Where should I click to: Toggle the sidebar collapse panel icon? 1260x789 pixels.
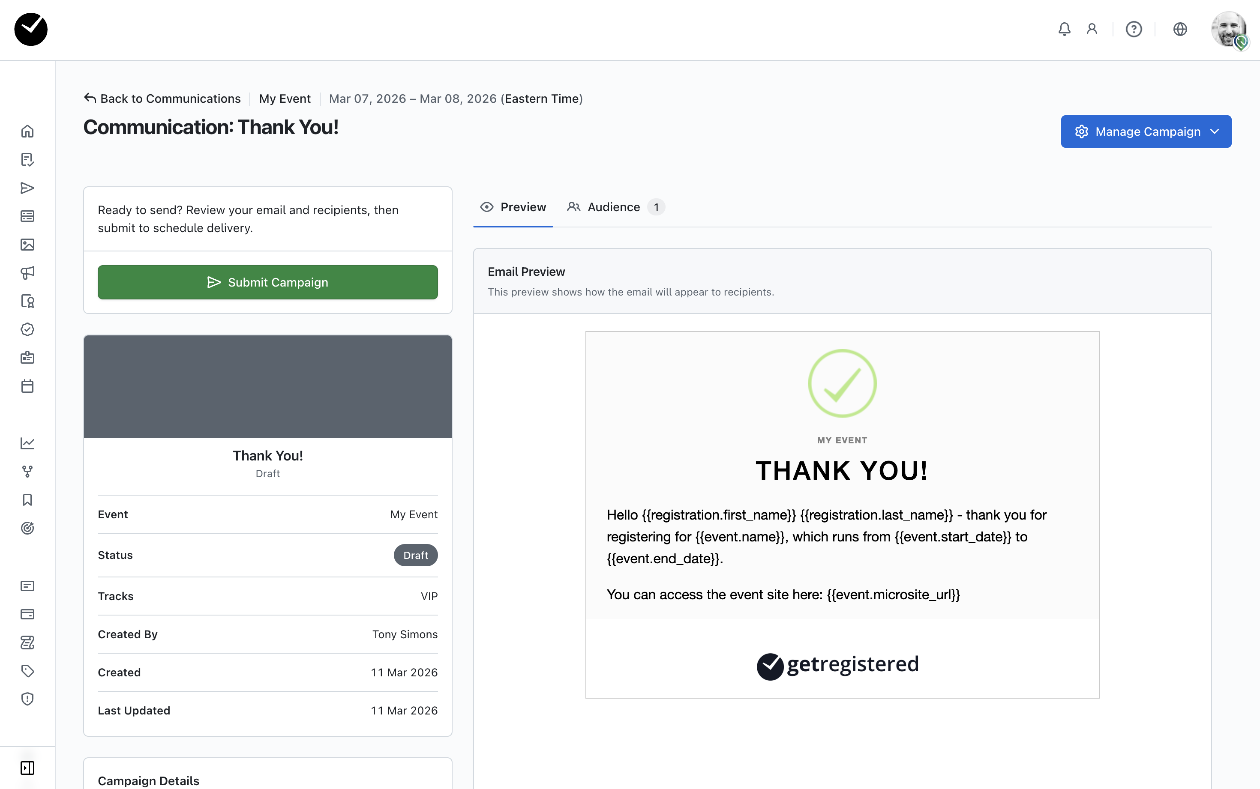[27, 768]
